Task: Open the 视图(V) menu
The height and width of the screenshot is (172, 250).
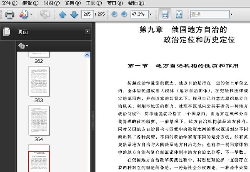Action: pos(52,3)
